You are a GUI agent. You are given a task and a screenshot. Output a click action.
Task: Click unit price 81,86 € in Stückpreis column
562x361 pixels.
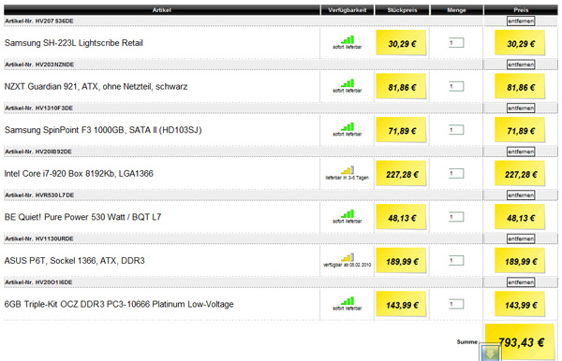(x=402, y=87)
